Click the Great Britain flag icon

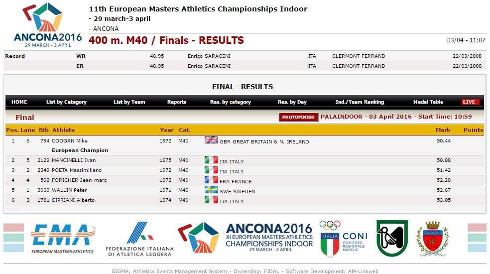pyautogui.click(x=211, y=140)
